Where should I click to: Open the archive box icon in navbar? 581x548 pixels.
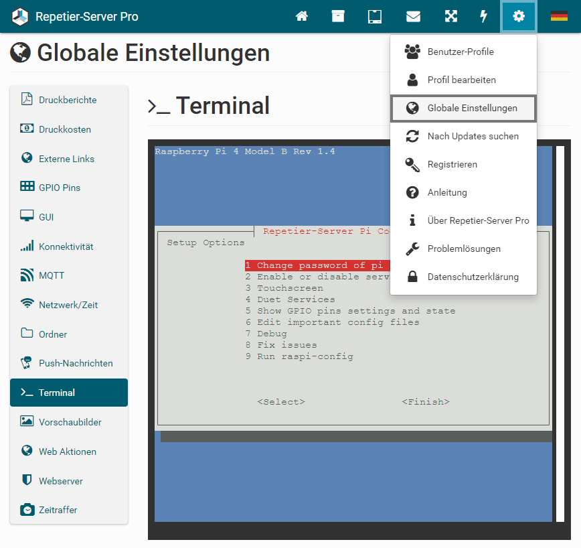(x=338, y=16)
